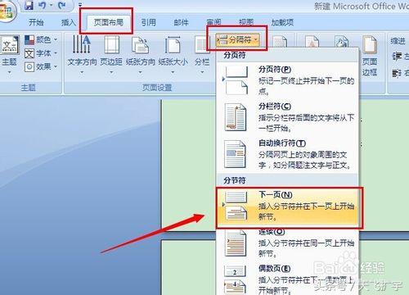
Task: Switch to the 邮件 tab
Action: pos(181,22)
